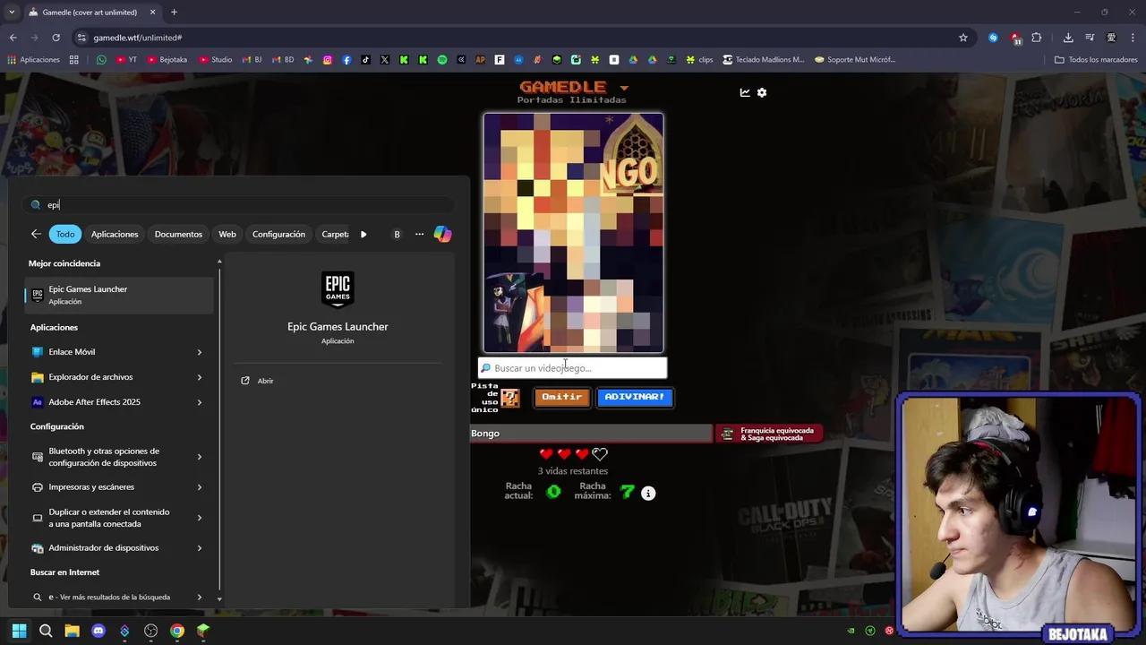The image size is (1146, 645).
Task: Expand Explorador de archivos options
Action: (199, 377)
